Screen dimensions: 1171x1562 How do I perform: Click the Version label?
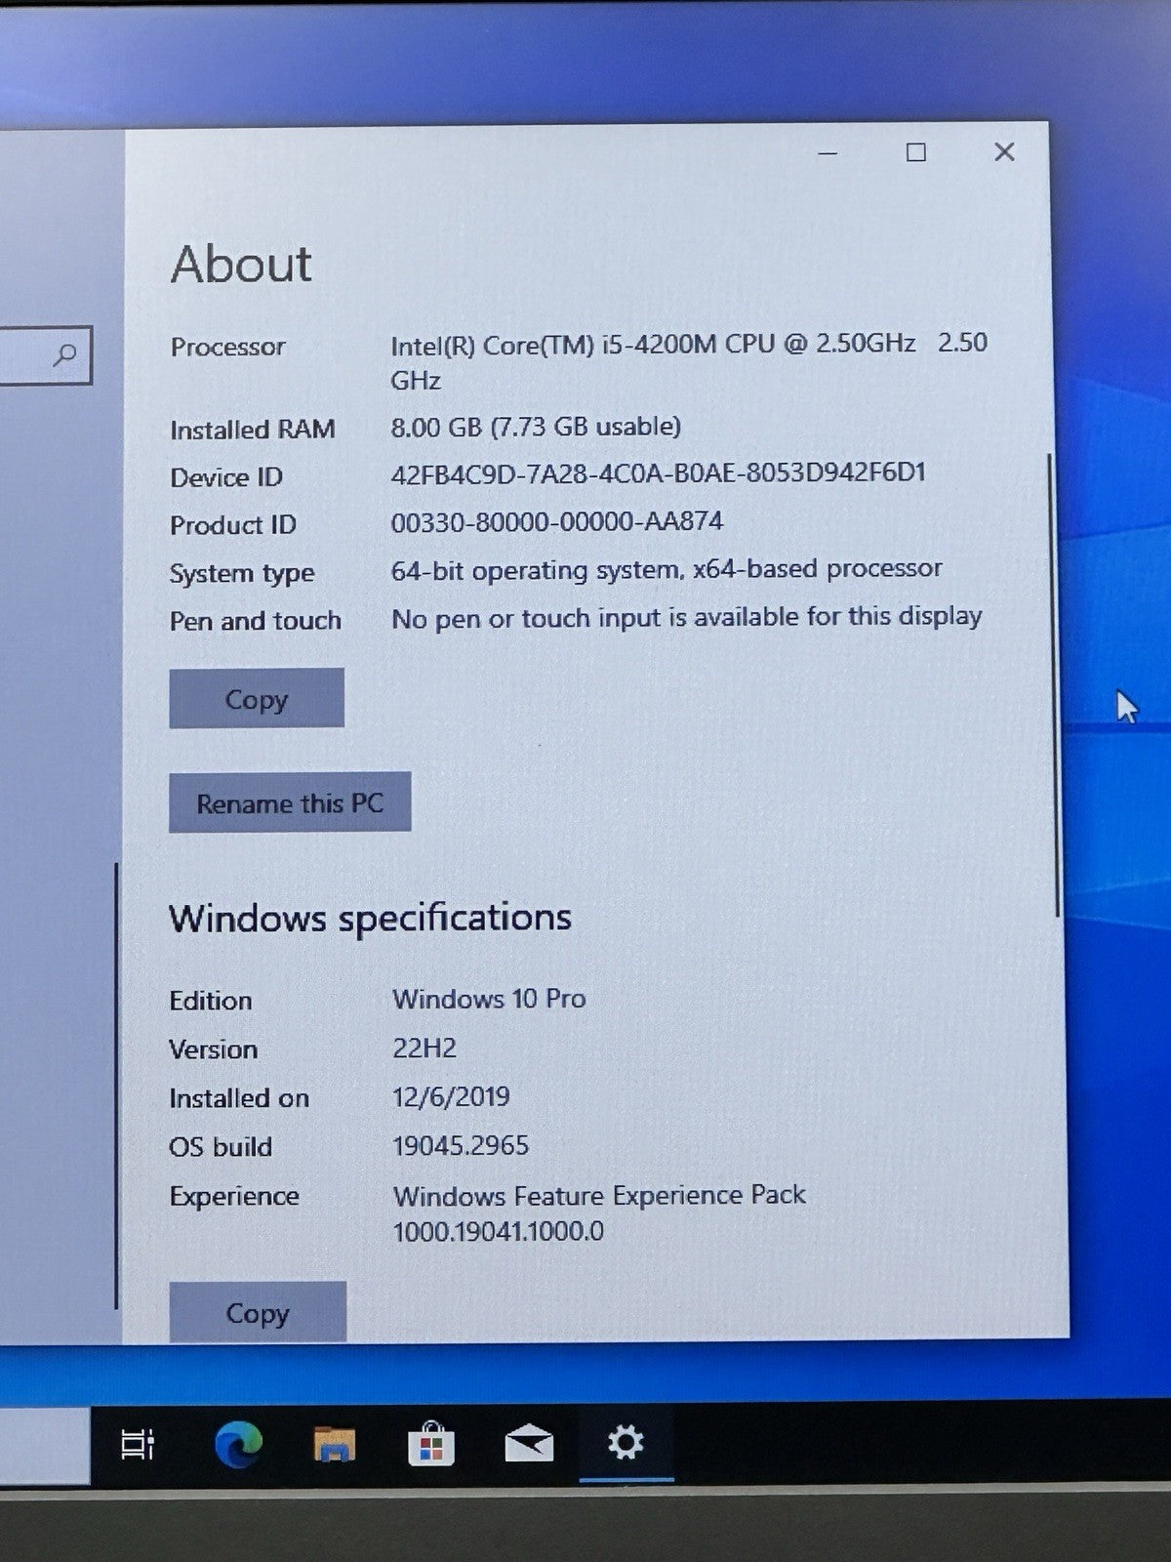point(213,1049)
